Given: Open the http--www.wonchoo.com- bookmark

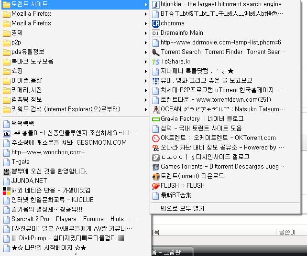Looking at the screenshot, I should 75,152.
